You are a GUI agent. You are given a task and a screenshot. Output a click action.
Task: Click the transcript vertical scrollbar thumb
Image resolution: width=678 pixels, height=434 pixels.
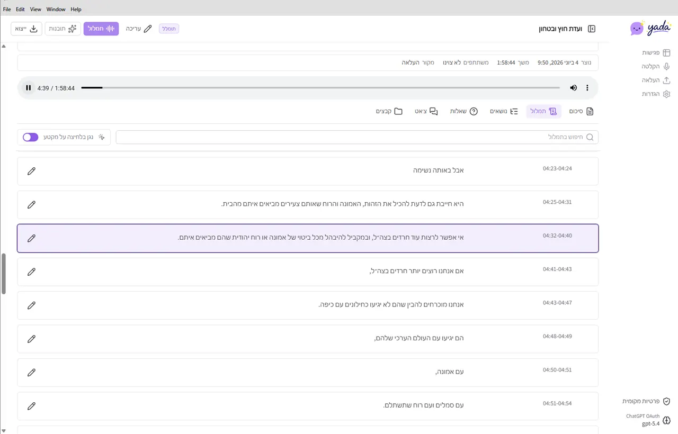(x=4, y=273)
